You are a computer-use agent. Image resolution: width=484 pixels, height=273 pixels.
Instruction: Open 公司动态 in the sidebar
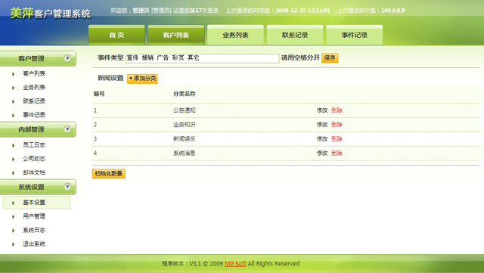[x=34, y=159]
